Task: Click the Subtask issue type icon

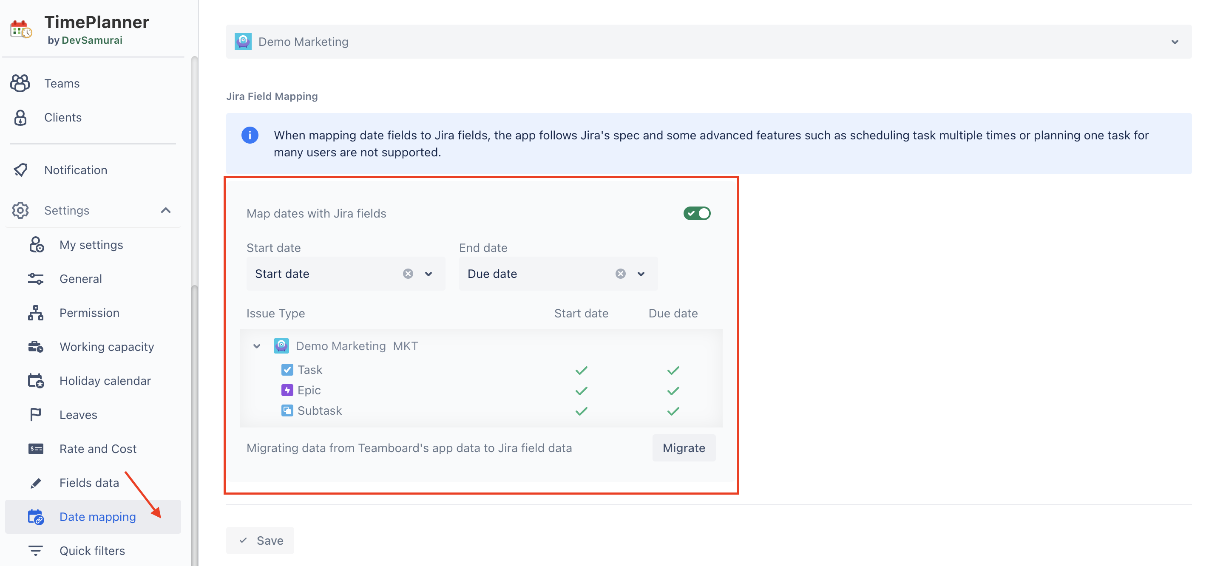Action: point(287,410)
